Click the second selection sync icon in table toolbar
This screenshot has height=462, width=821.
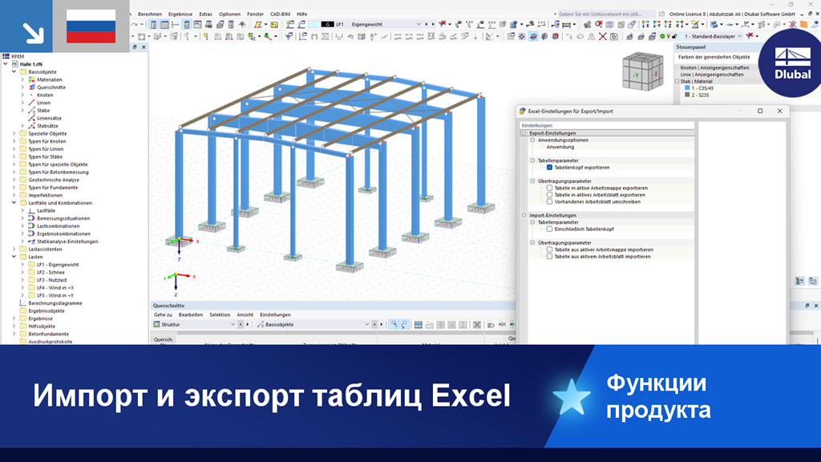coord(404,325)
